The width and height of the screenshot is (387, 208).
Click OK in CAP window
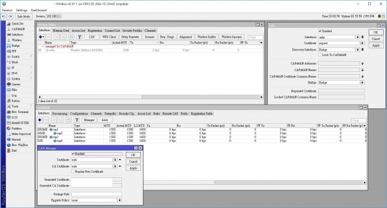tap(376, 32)
